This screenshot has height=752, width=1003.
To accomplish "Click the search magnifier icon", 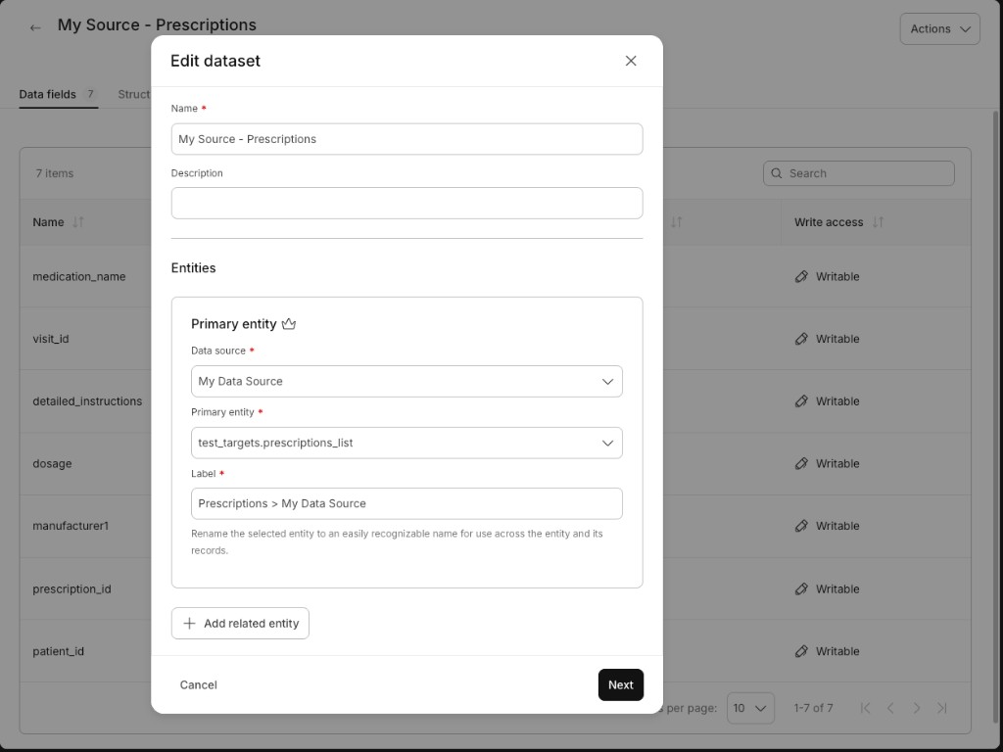I will [776, 173].
